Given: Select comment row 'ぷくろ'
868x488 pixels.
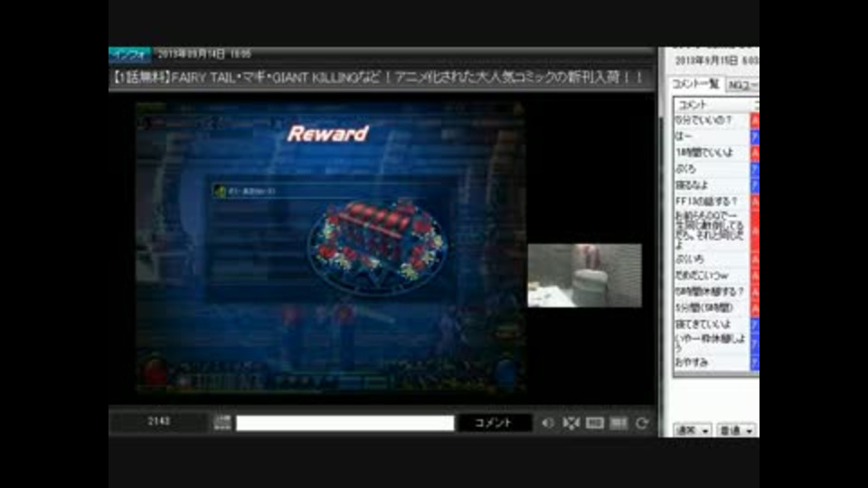Looking at the screenshot, I should point(712,169).
